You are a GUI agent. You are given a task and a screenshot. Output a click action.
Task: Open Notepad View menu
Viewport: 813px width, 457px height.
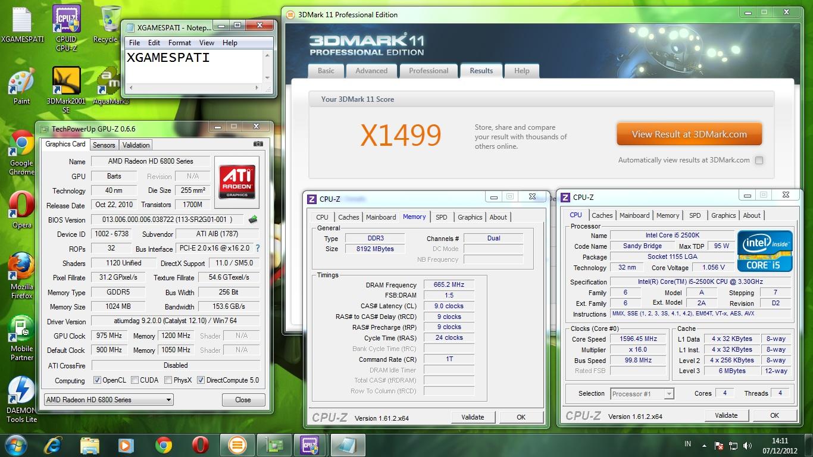pyautogui.click(x=207, y=43)
